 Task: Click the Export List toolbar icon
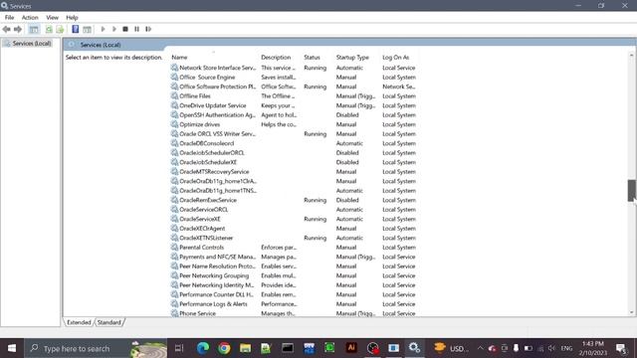pyautogui.click(x=60, y=29)
